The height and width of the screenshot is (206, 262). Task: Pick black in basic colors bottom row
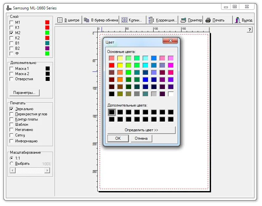click(112, 94)
